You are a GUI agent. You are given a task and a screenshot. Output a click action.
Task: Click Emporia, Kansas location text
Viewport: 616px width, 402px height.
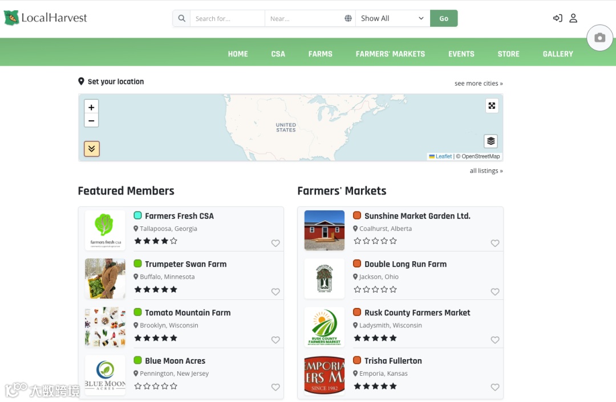tap(383, 373)
